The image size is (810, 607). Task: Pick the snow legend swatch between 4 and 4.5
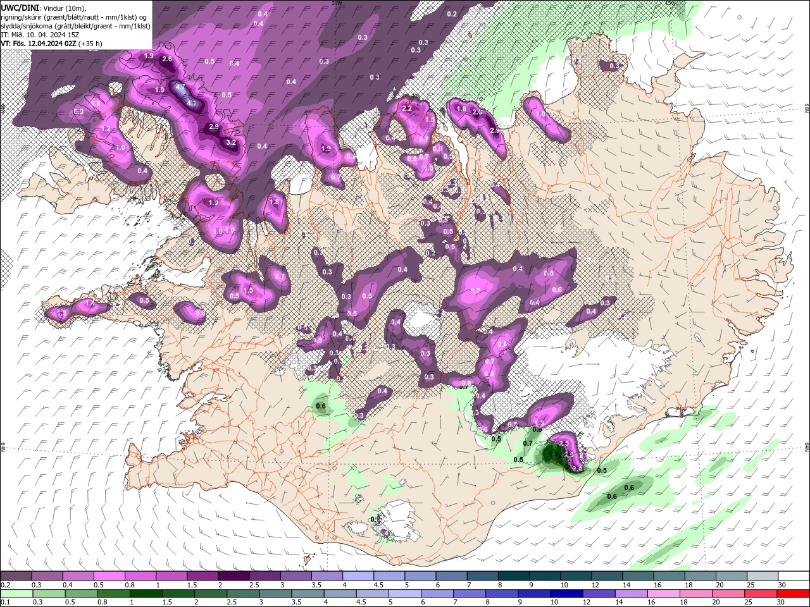358,576
